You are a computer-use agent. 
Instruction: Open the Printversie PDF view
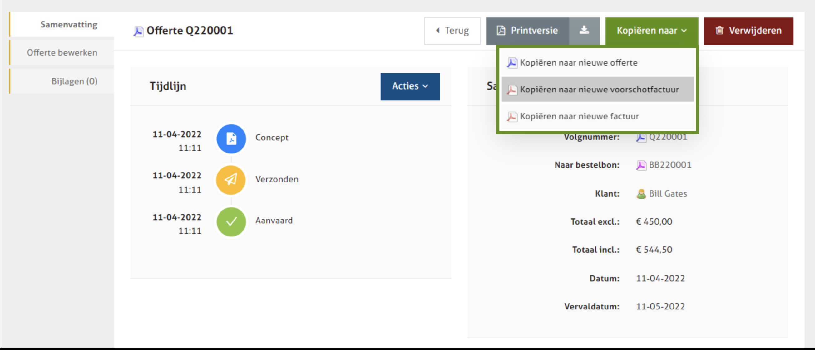(x=527, y=31)
